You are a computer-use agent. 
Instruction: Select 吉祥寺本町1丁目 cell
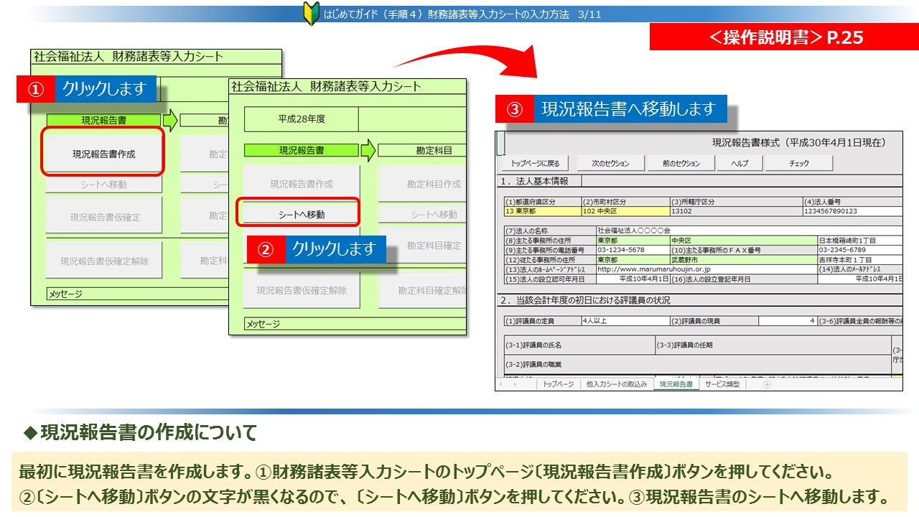pyautogui.click(x=859, y=259)
